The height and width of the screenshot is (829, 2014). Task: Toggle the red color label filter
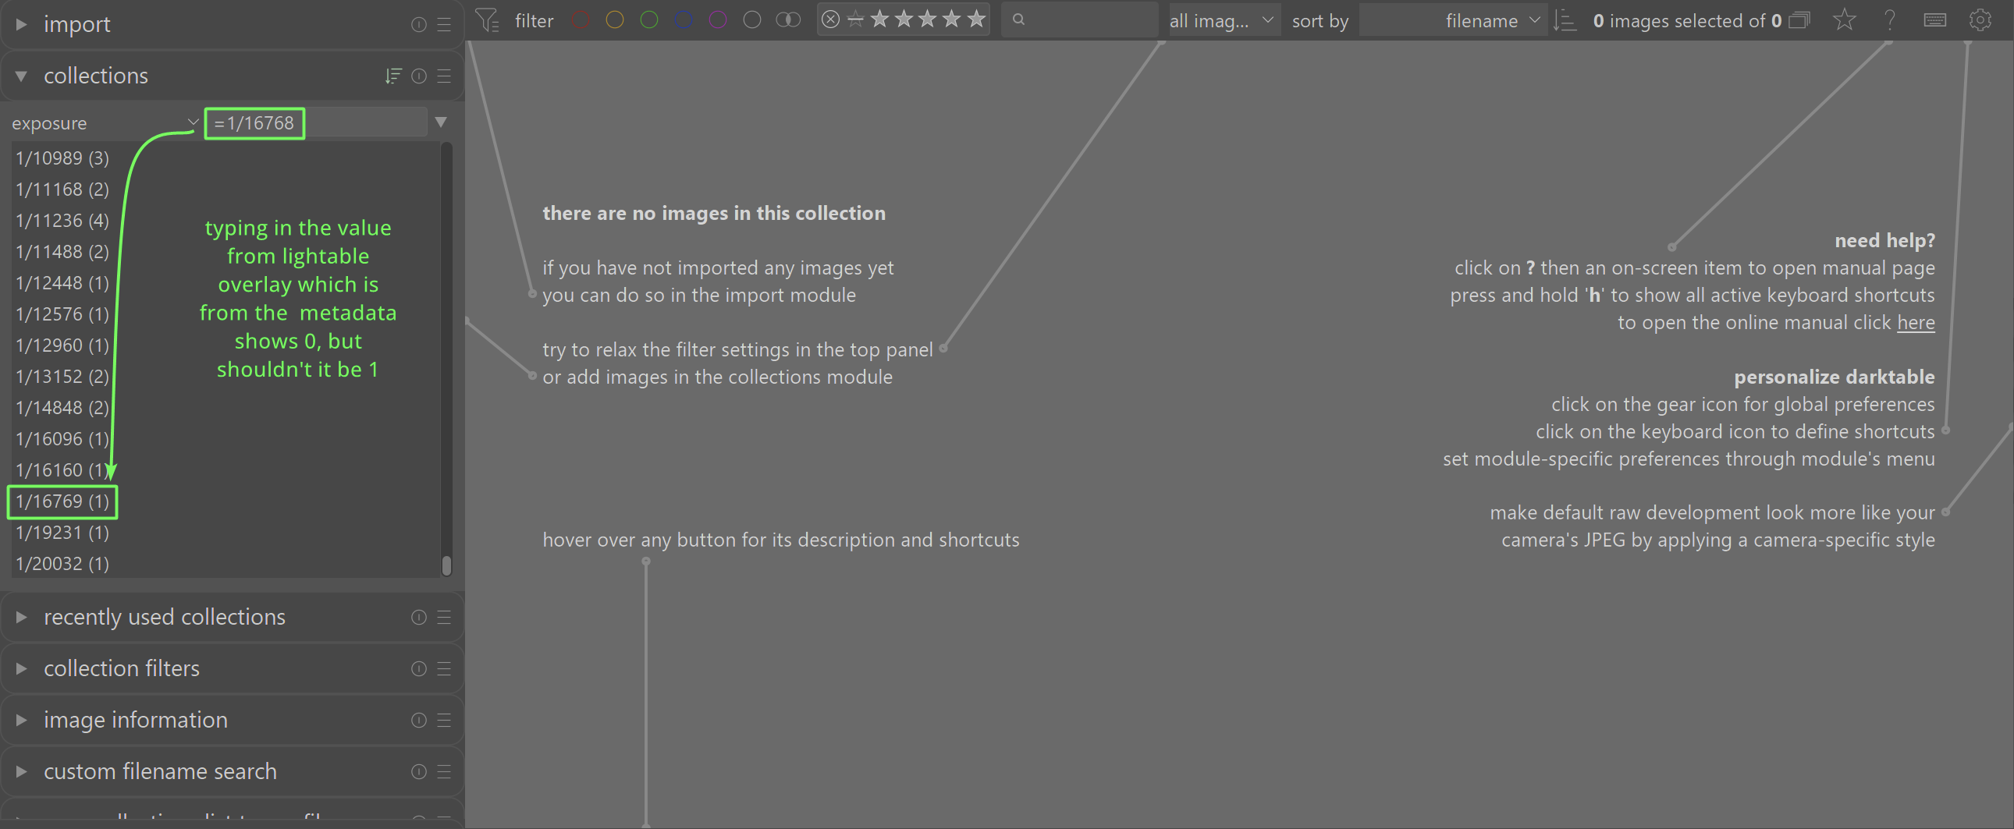click(580, 20)
